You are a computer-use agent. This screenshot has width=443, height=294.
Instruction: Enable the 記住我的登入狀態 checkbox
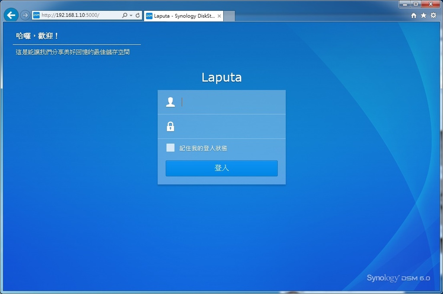tap(170, 148)
